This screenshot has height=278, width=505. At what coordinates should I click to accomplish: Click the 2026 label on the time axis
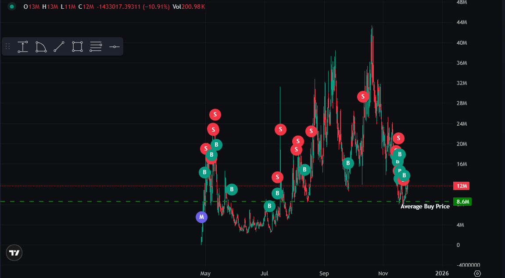443,273
